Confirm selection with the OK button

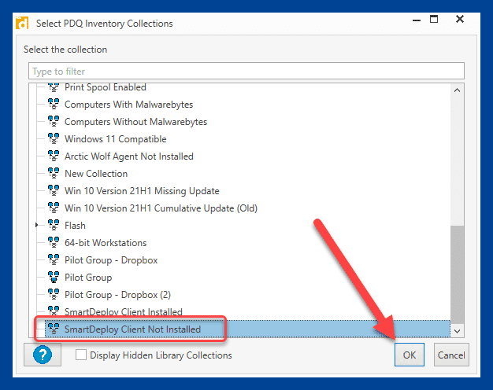(410, 355)
